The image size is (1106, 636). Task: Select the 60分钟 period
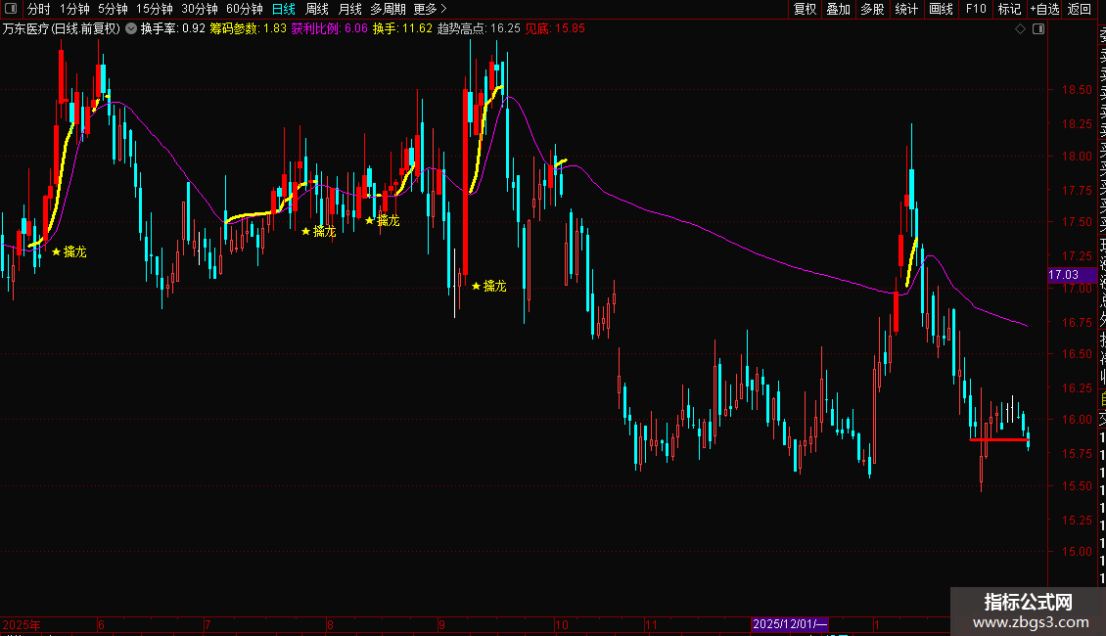point(244,9)
